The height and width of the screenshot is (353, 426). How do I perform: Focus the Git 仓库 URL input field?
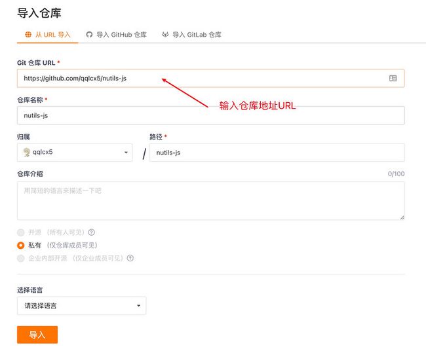tap(211, 78)
